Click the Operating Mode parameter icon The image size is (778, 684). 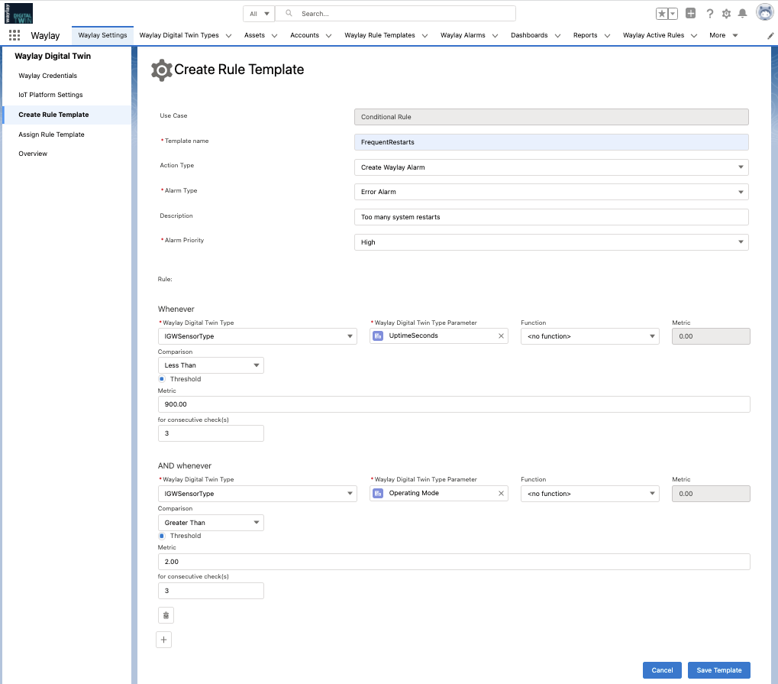click(x=378, y=493)
